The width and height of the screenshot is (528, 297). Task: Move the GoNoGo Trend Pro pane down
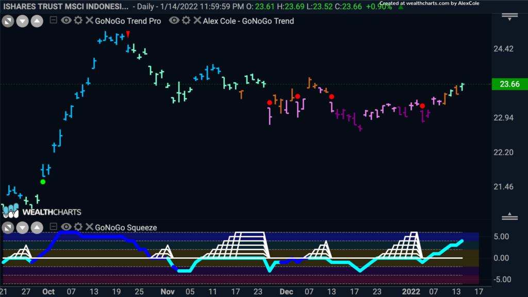tap(22, 22)
